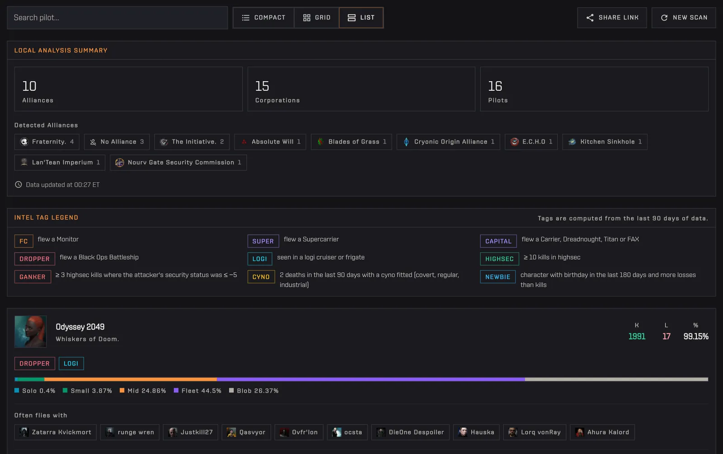This screenshot has height=454, width=723.
Task: Click the 1991 kills value
Action: click(637, 337)
